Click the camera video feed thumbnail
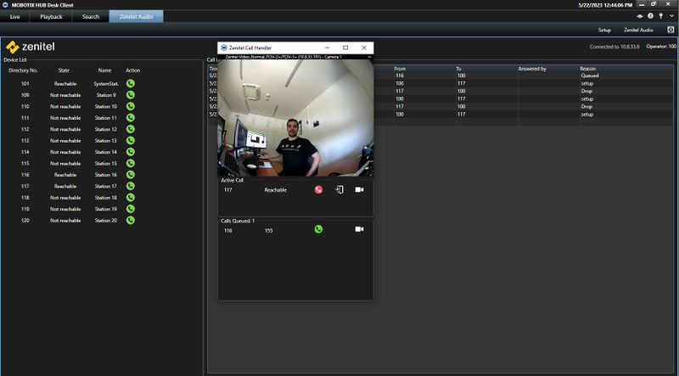The width and height of the screenshot is (679, 376). [x=295, y=117]
